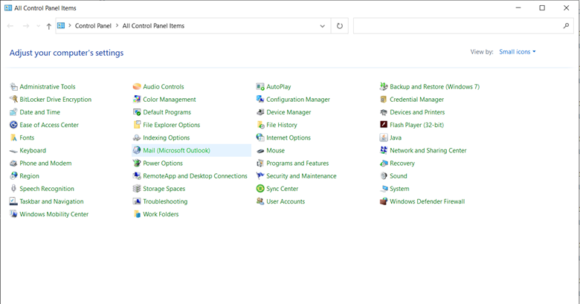Screen dimensions: 580x304
Task: Open Taskbar and Navigation link
Action: (x=52, y=201)
